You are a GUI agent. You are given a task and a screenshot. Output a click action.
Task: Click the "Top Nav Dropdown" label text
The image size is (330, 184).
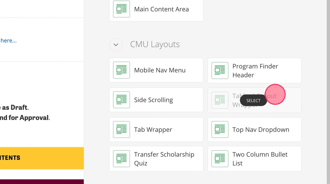[260, 130]
